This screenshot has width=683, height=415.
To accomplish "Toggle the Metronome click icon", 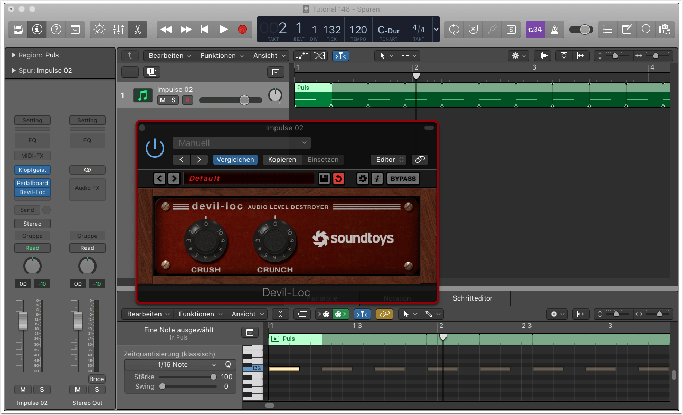I will point(554,30).
